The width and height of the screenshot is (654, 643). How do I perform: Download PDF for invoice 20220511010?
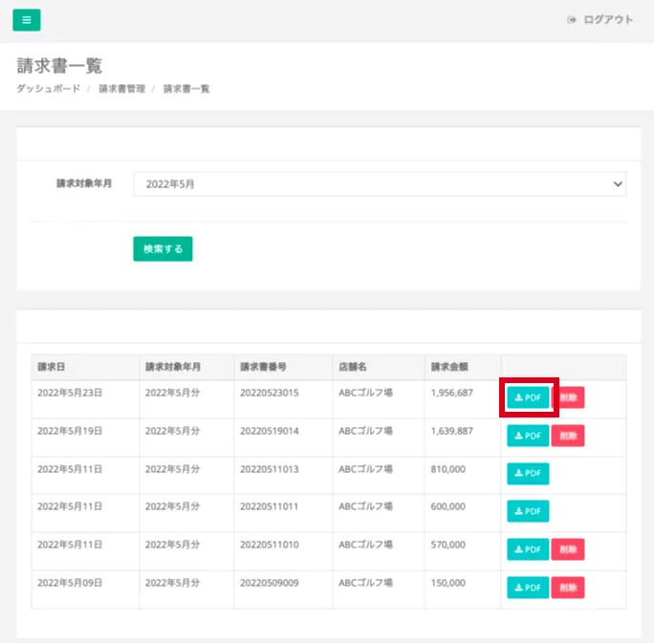tap(528, 549)
